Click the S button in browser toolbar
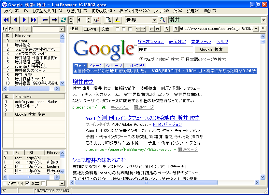Image resolution: width=269 pixels, height=195 pixels. (x=167, y=29)
